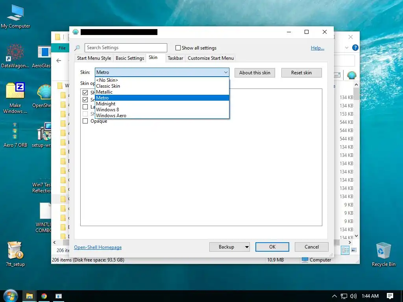Open the Backup button dropdown arrow

coord(246,247)
